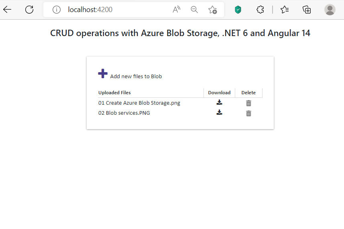Go back with browser back arrow
This screenshot has width=344, height=229.
pos(7,10)
